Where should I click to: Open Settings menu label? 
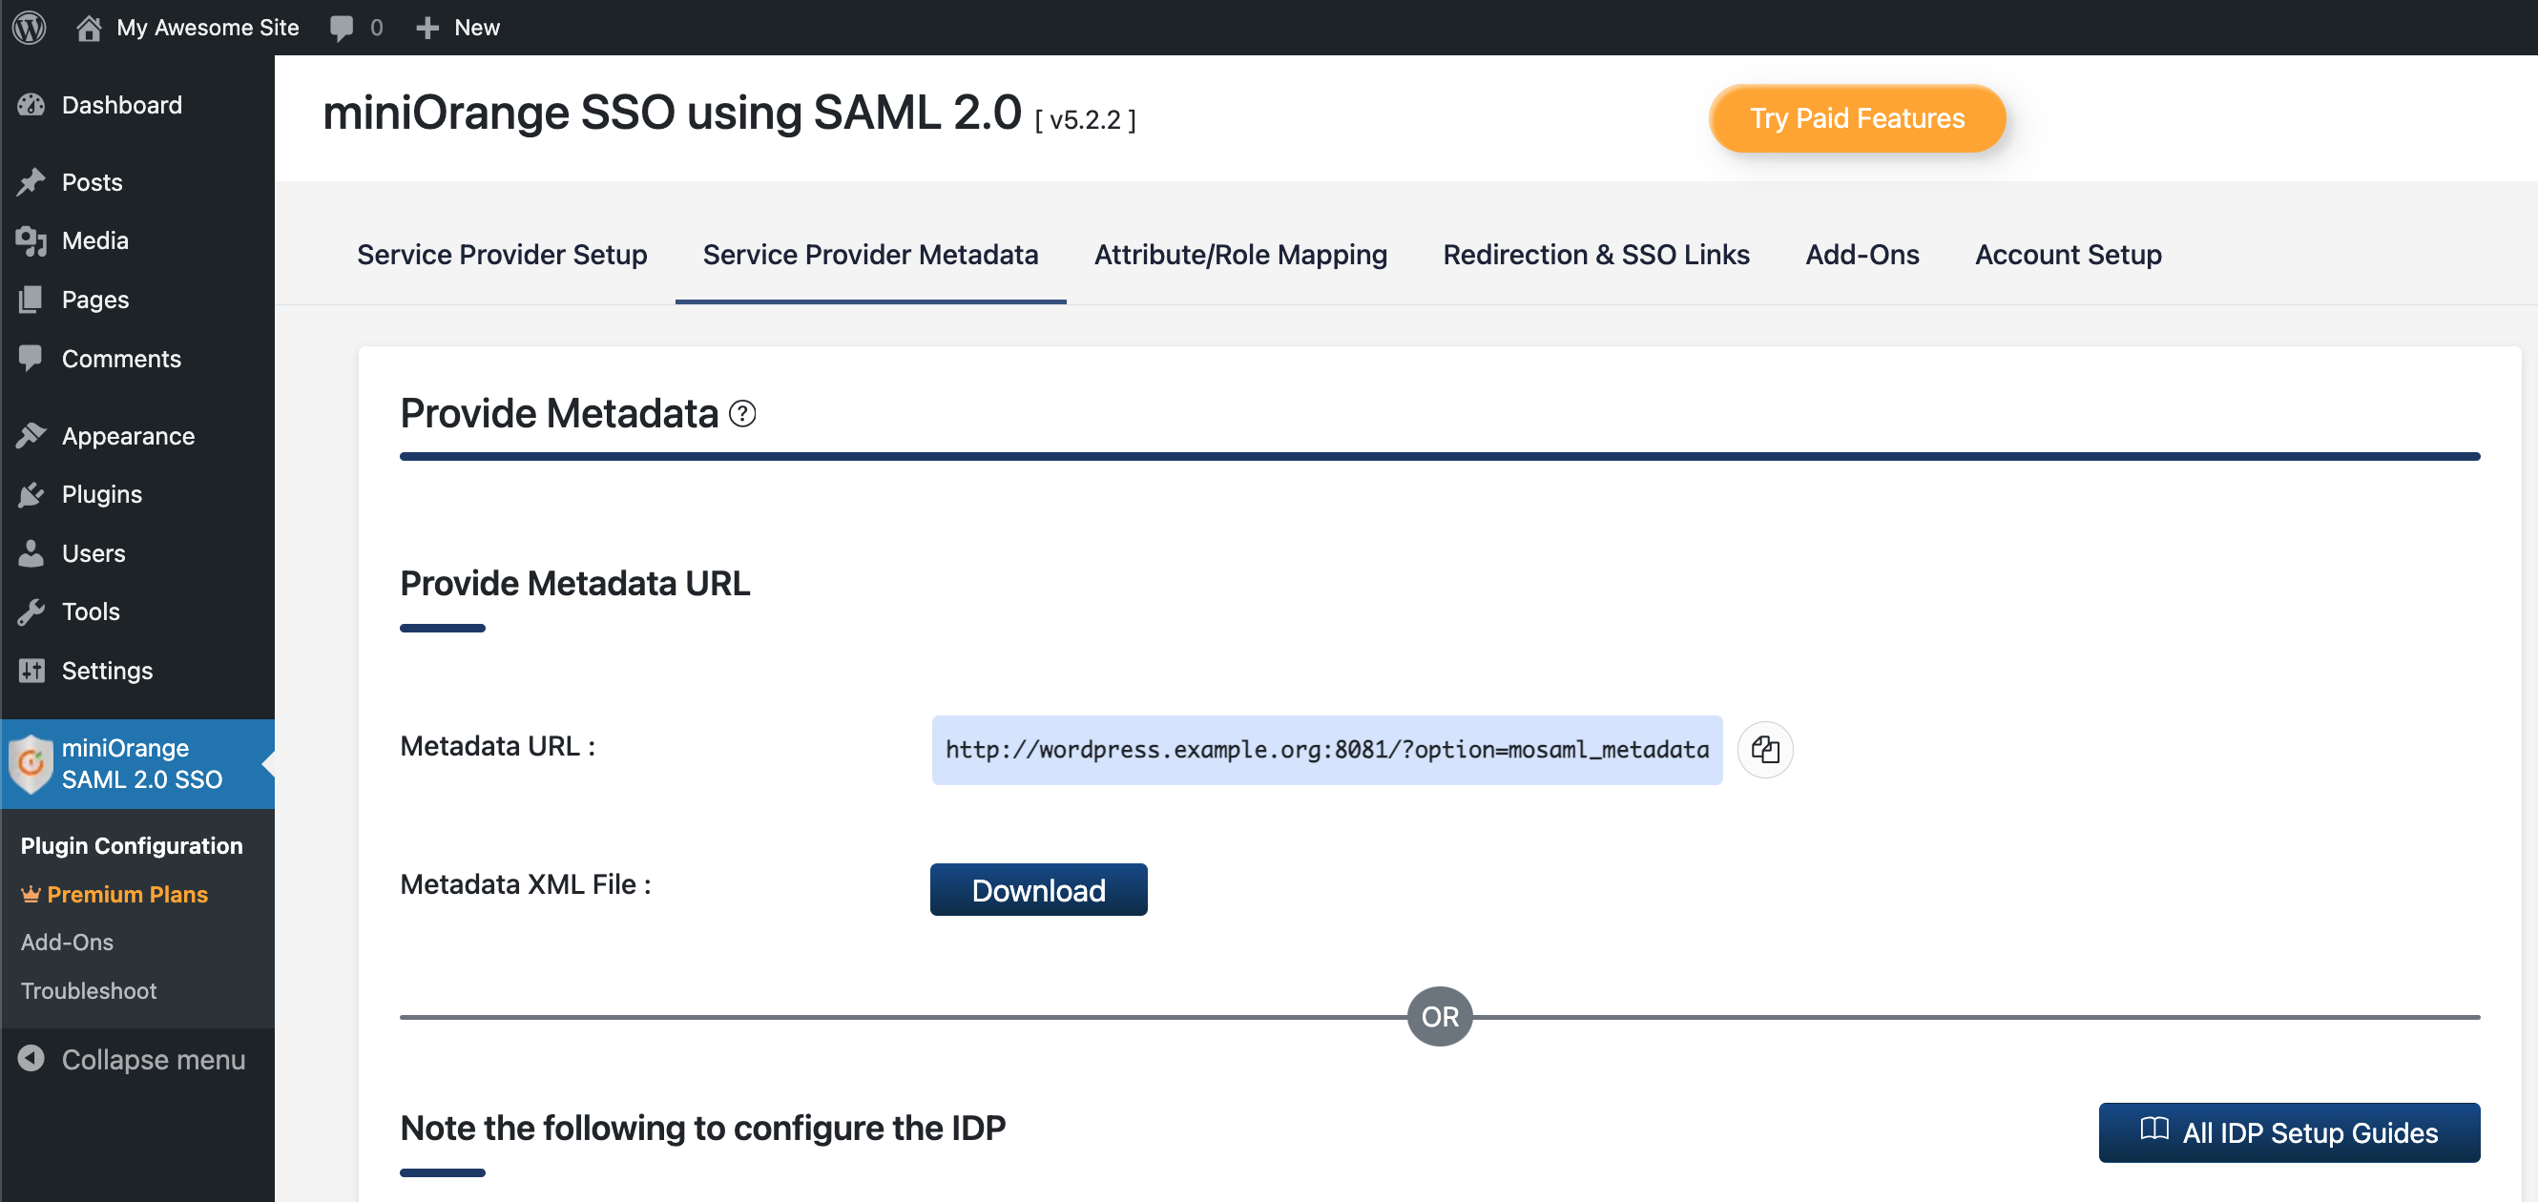click(x=108, y=670)
